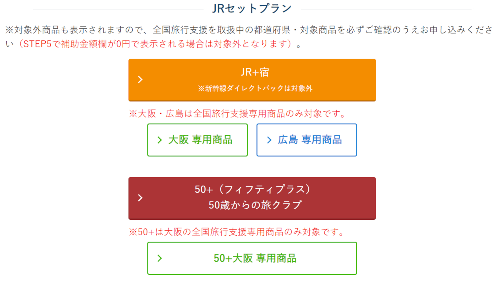Screen dimensions: 503x281
Task: Open the 広島 専用商品 product list
Action: pos(307,140)
